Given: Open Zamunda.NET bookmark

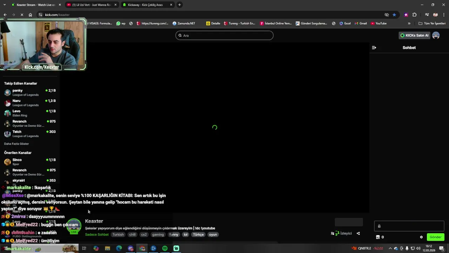Looking at the screenshot, I should tap(184, 24).
